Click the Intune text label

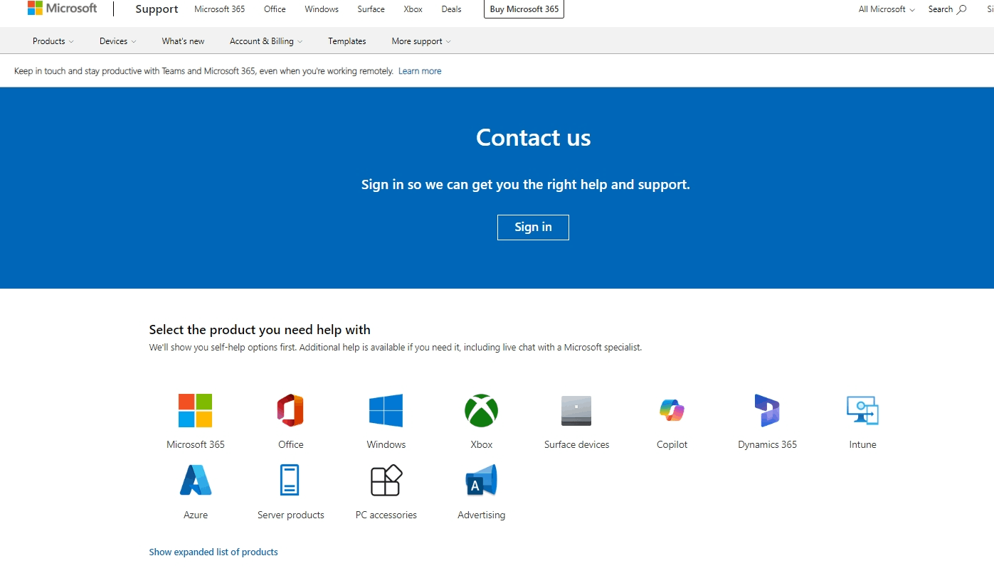[862, 444]
